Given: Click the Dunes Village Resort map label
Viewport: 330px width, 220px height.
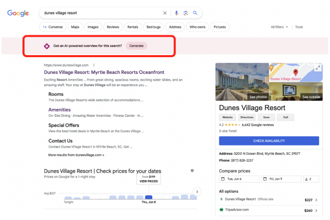Looking at the screenshot, I should [286, 79].
